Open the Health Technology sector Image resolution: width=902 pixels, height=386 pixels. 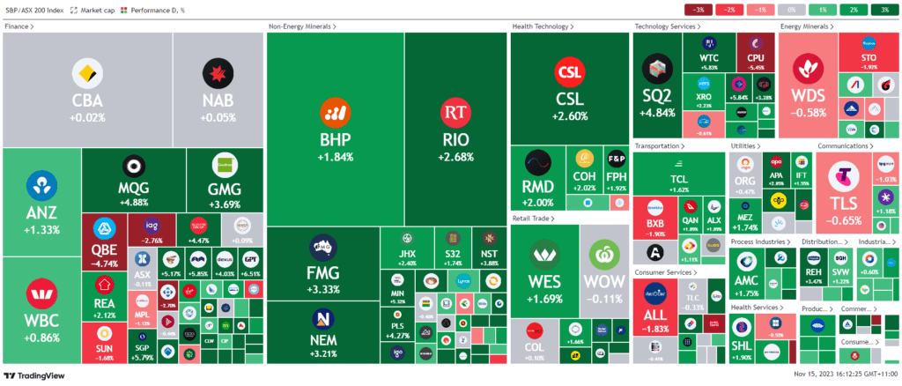[x=542, y=26]
